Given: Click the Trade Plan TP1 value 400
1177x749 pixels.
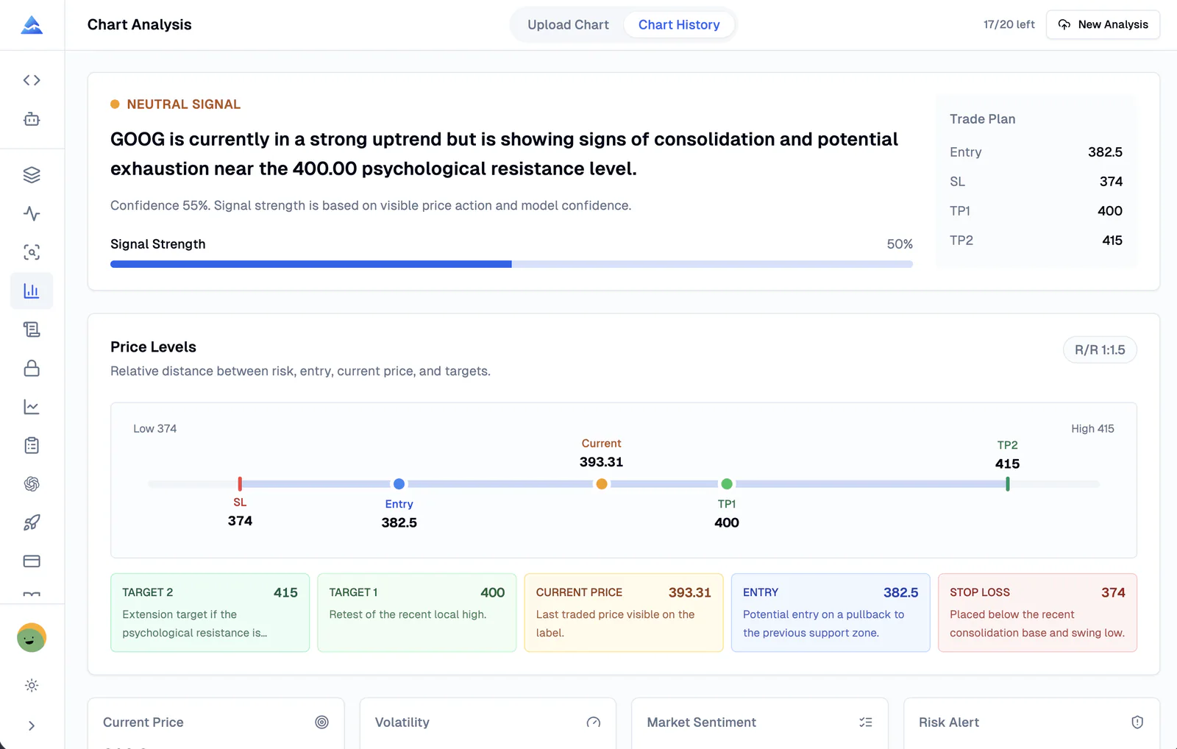Looking at the screenshot, I should 1110,211.
